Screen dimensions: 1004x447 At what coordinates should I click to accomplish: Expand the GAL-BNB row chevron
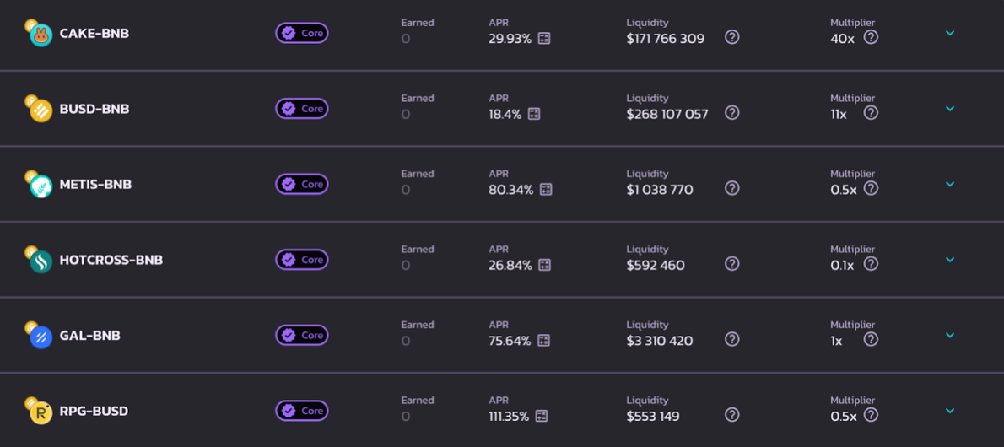click(950, 336)
